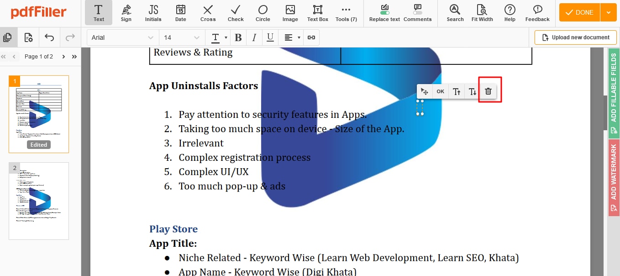Image resolution: width=620 pixels, height=276 pixels.
Task: Open the font size 14 dropdown
Action: (x=182, y=37)
